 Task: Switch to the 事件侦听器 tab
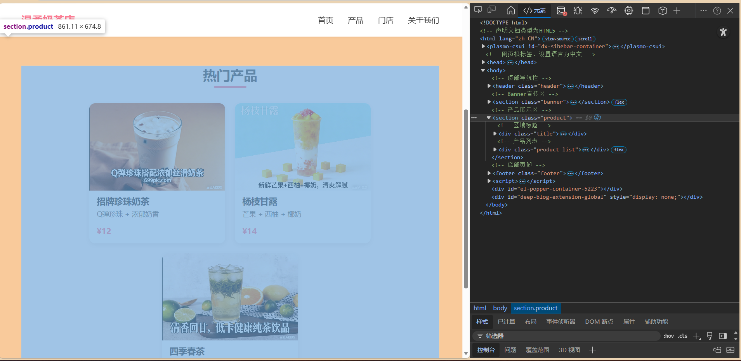pos(561,321)
